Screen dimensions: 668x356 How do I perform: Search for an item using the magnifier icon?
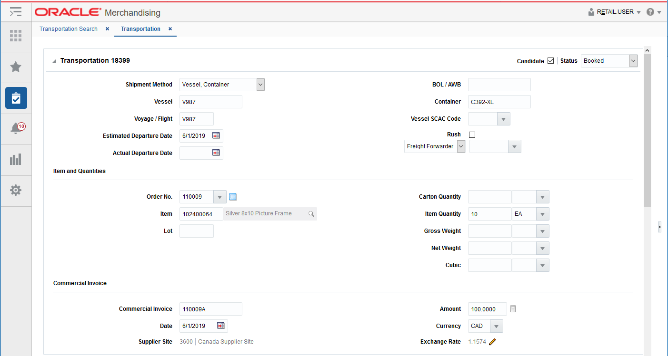point(311,214)
